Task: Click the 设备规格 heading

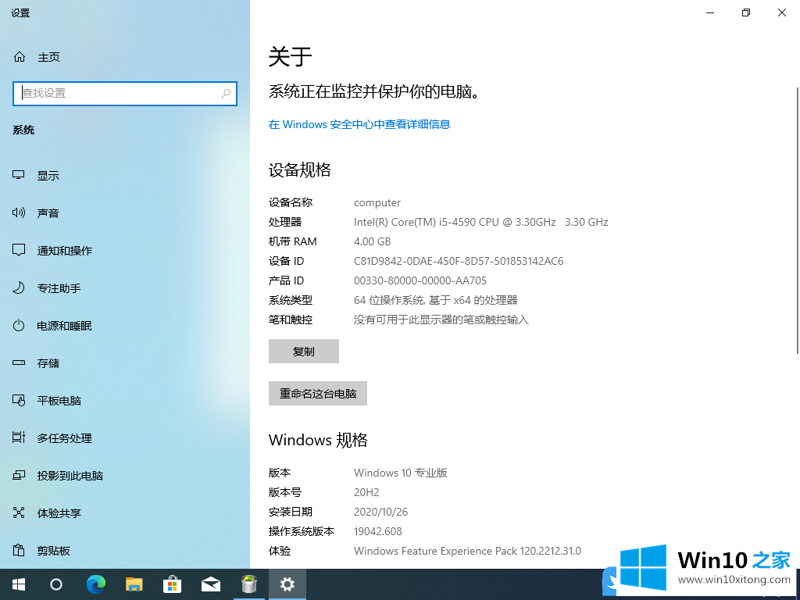Action: 300,170
